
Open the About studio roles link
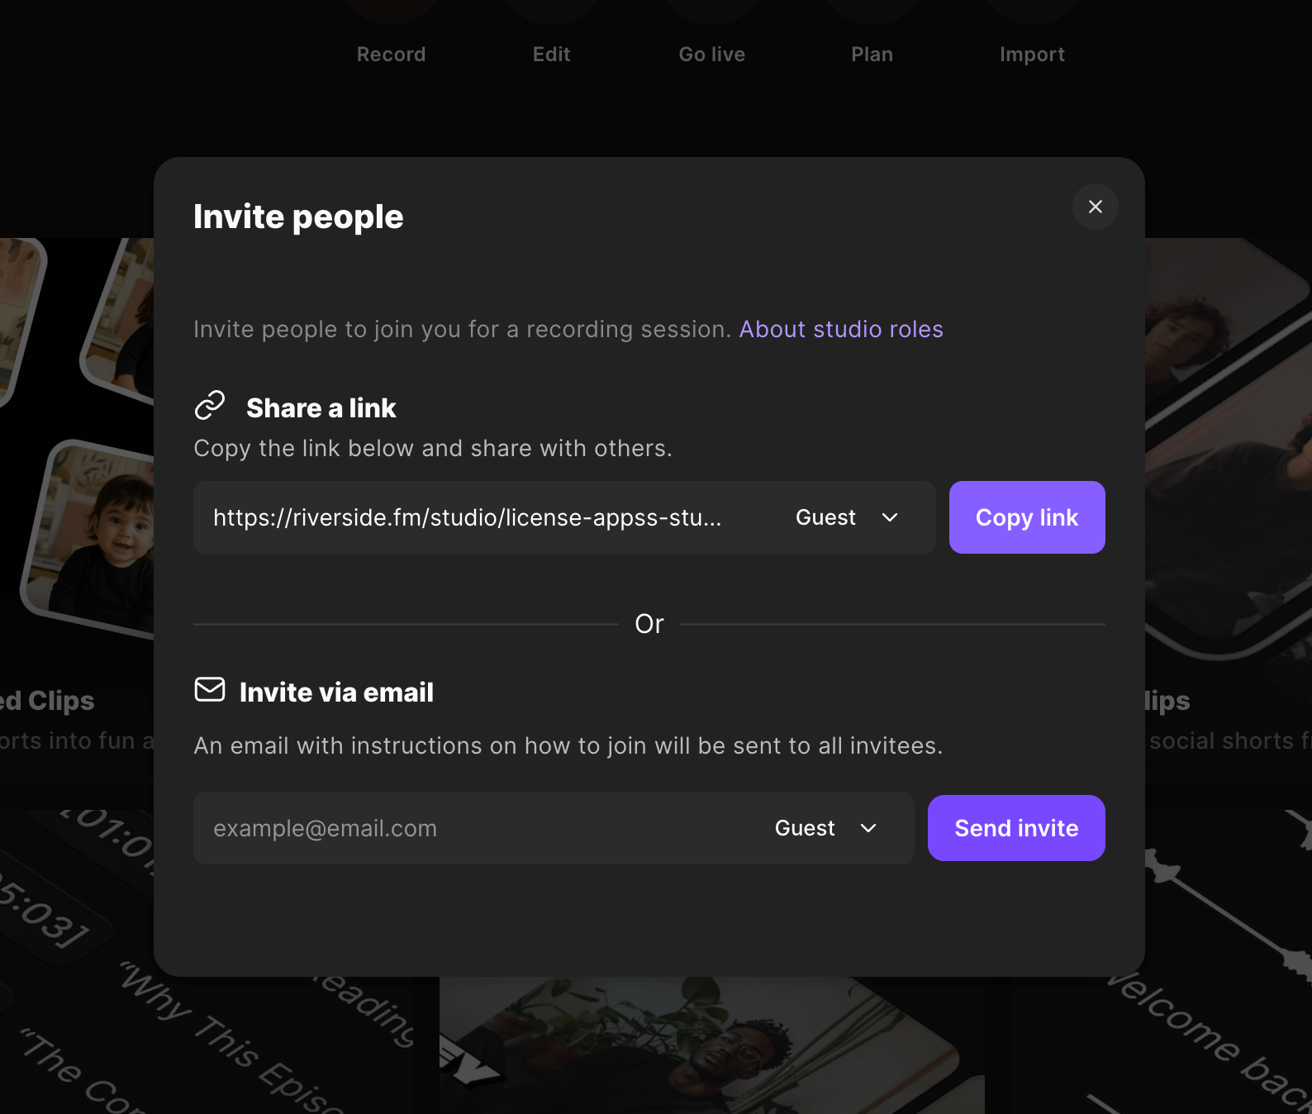(840, 329)
